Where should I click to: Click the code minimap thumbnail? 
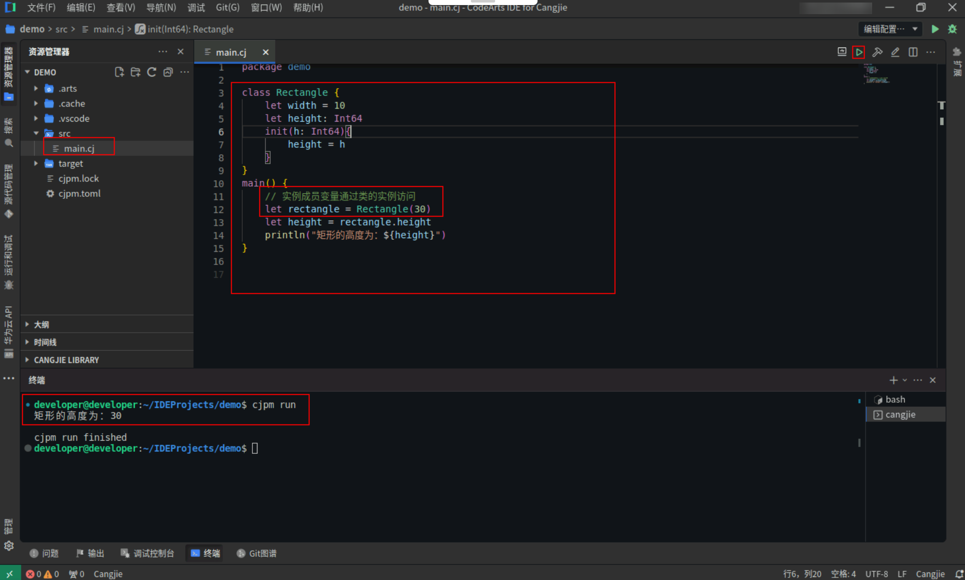[x=877, y=74]
